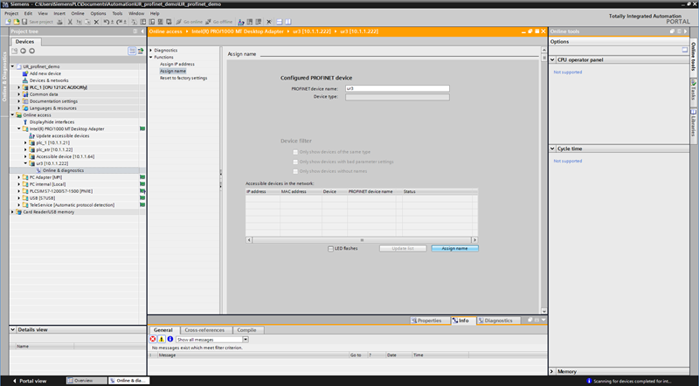Switch to Portal view
Image resolution: width=699 pixels, height=386 pixels.
(32, 381)
